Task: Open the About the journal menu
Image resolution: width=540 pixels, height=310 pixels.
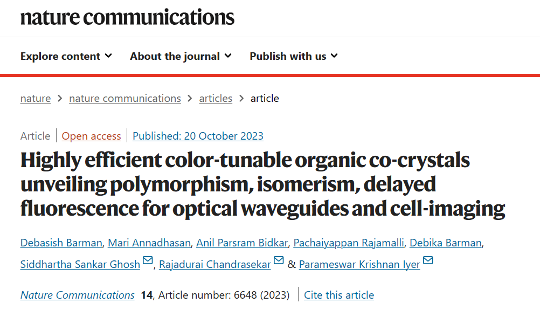Action: click(x=181, y=56)
